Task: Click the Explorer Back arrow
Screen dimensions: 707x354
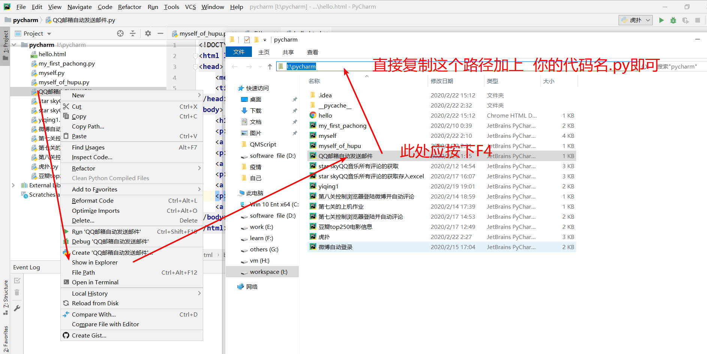Action: tap(235, 67)
